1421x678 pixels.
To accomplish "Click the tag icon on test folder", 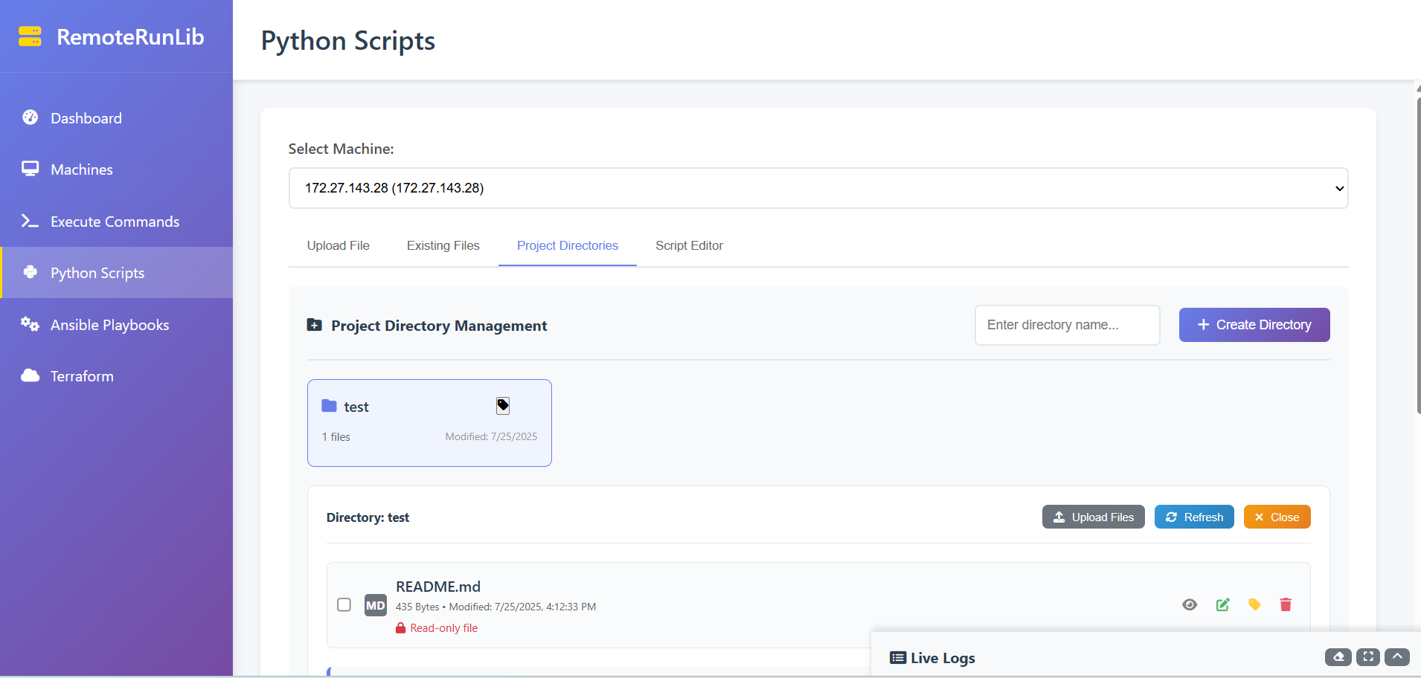I will tap(503, 405).
